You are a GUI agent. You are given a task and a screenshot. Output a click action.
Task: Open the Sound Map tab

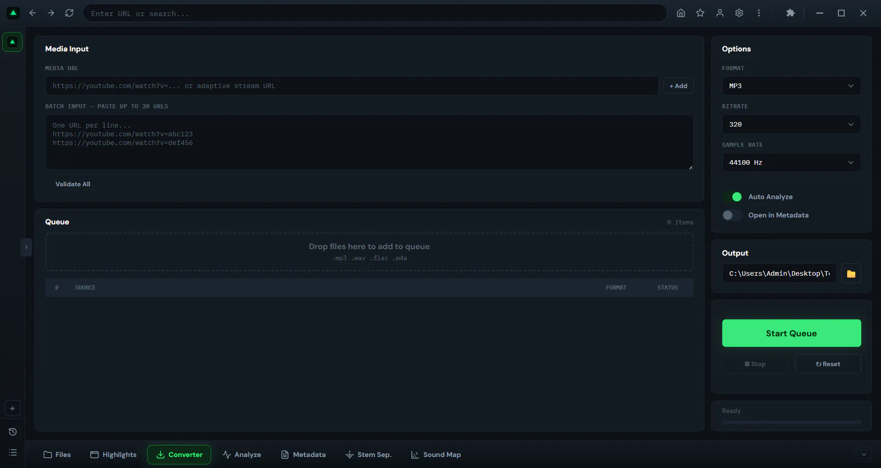tap(436, 455)
